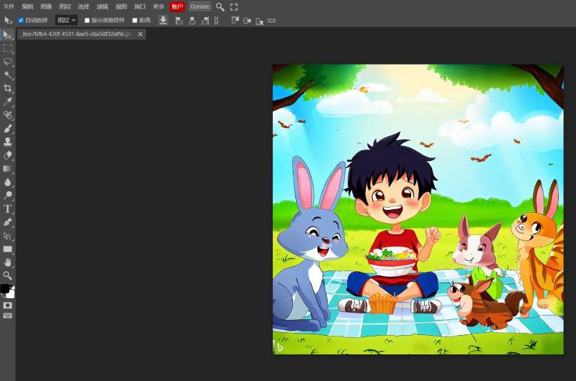
Task: Enable 显示变换控件 transform controls checkbox
Action: coord(87,20)
